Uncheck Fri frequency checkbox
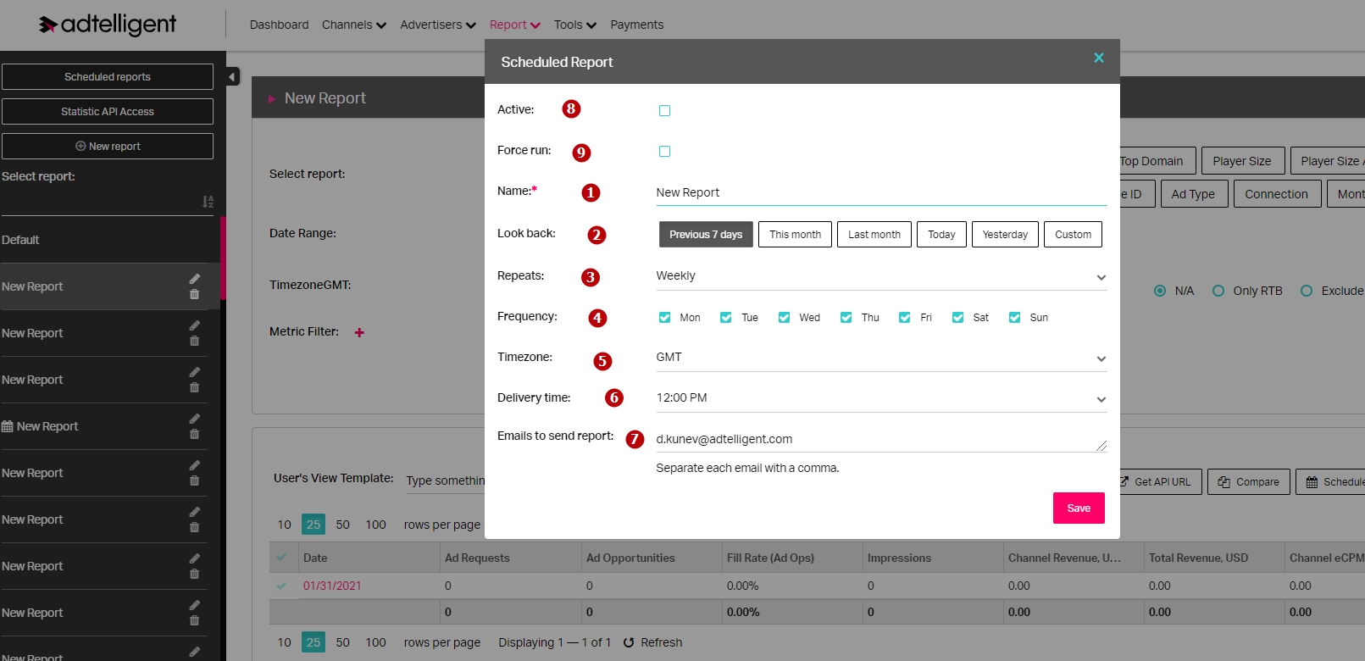The width and height of the screenshot is (1365, 661). point(904,317)
